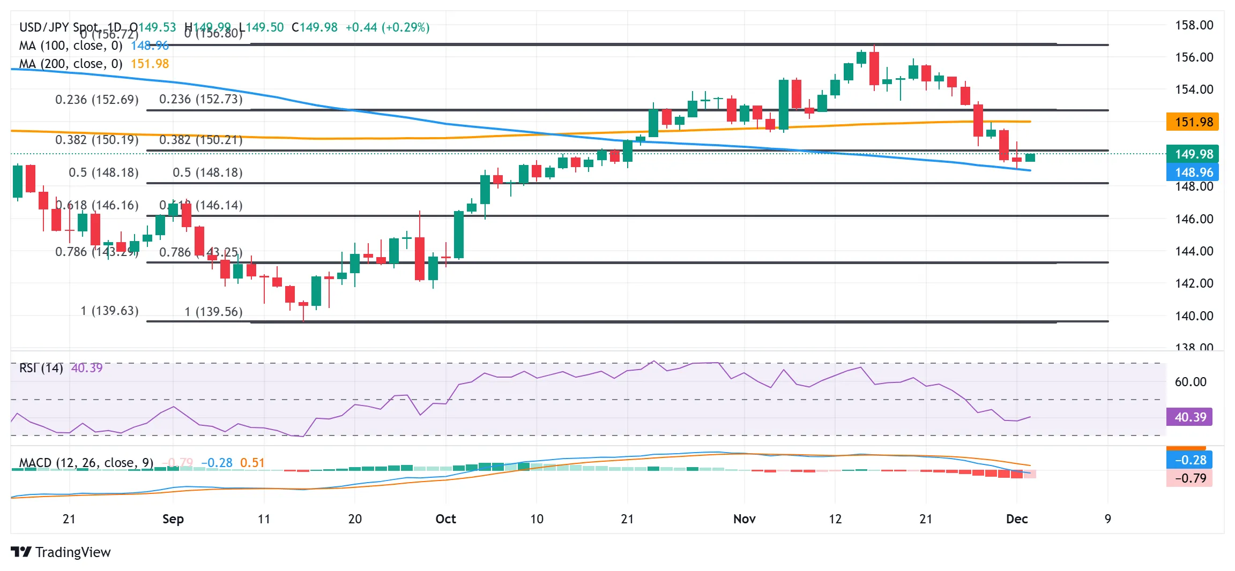Open the TradingView text link
Screen dimensions: 1235x571
pos(73,552)
